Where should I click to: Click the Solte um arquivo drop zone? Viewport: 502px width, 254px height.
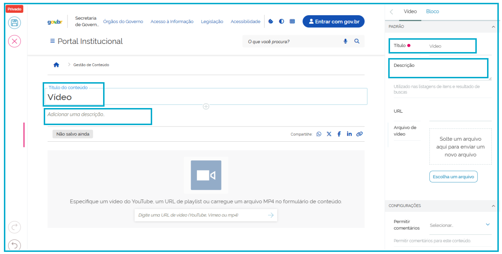[x=460, y=147]
